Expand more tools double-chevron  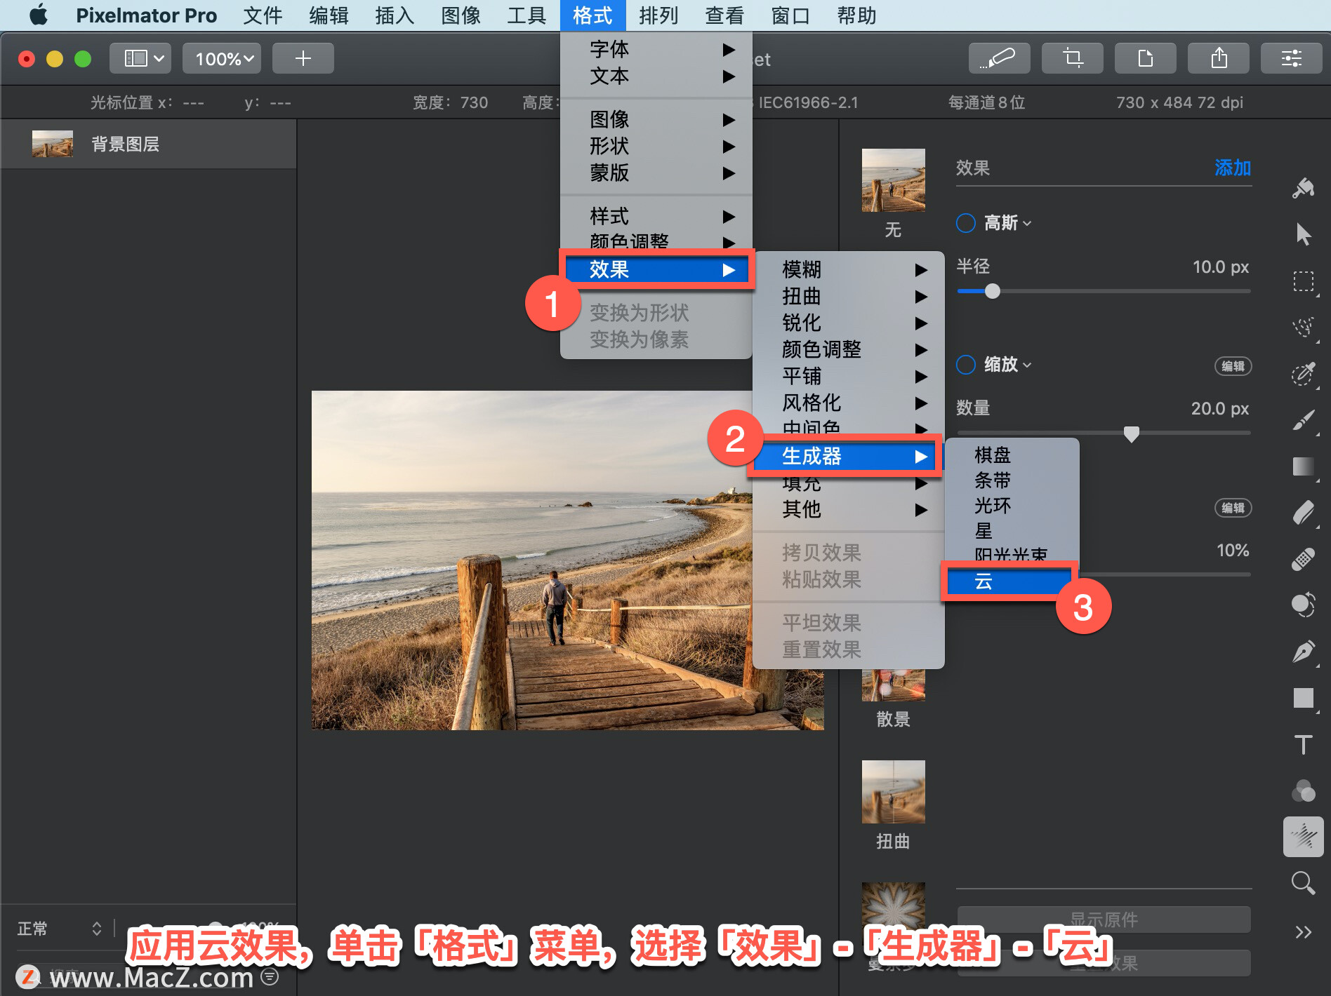pyautogui.click(x=1304, y=931)
